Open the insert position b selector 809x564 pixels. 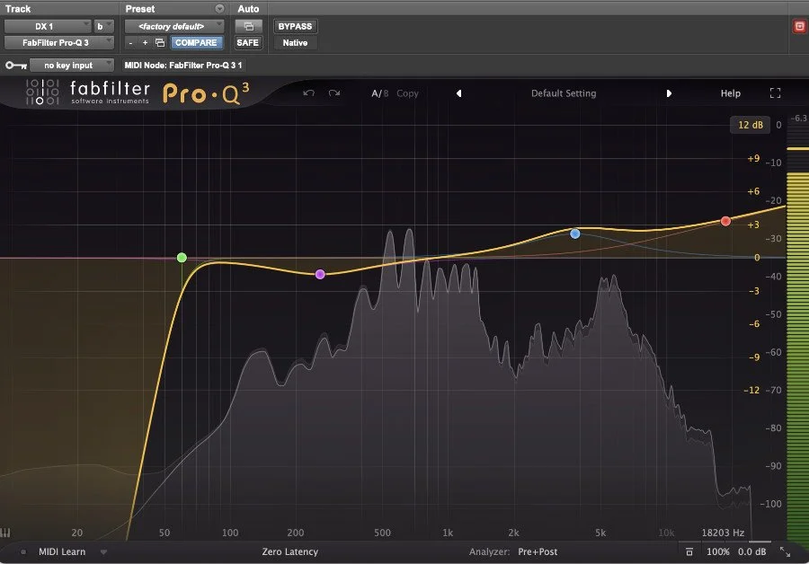(103, 26)
